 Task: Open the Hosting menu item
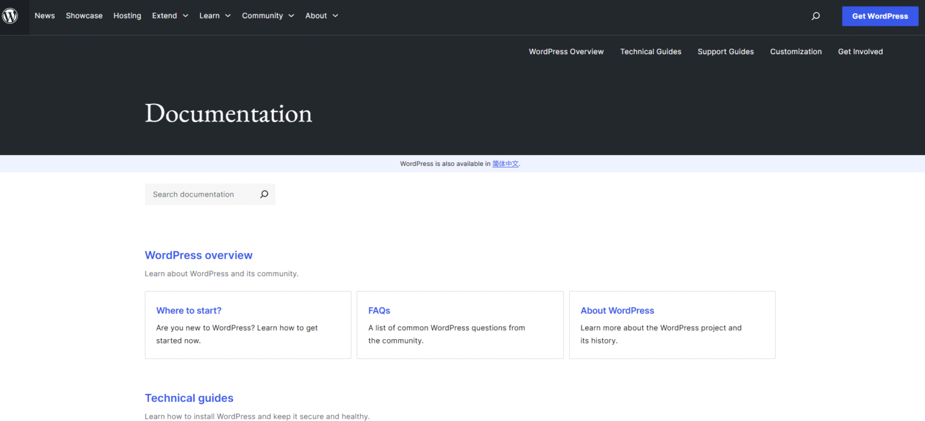click(127, 16)
